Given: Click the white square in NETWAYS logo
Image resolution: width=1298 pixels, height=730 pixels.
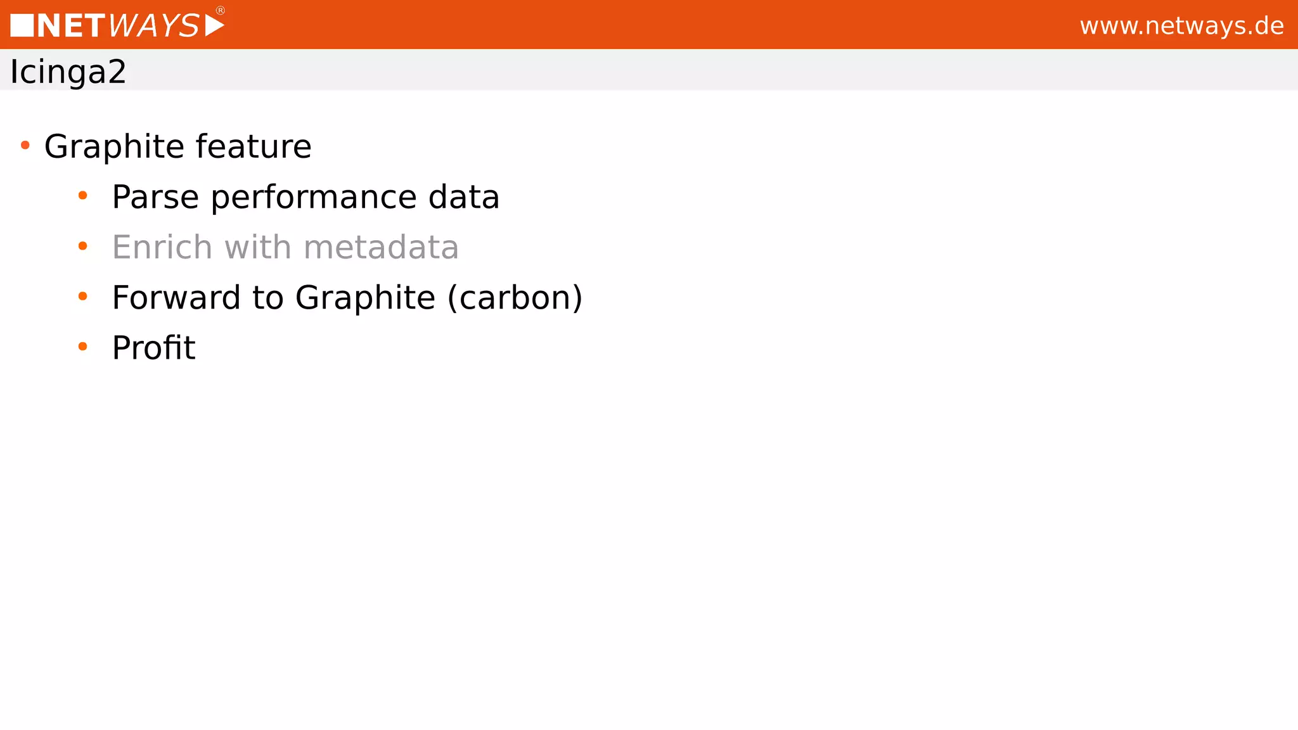Looking at the screenshot, I should (x=22, y=26).
